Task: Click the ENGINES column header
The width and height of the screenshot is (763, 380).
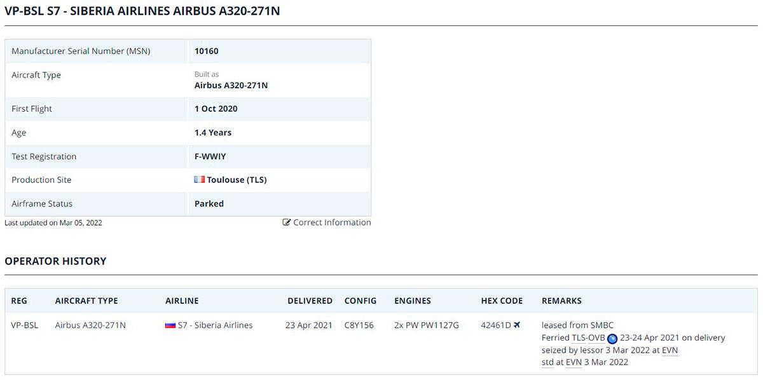Action: coord(413,301)
